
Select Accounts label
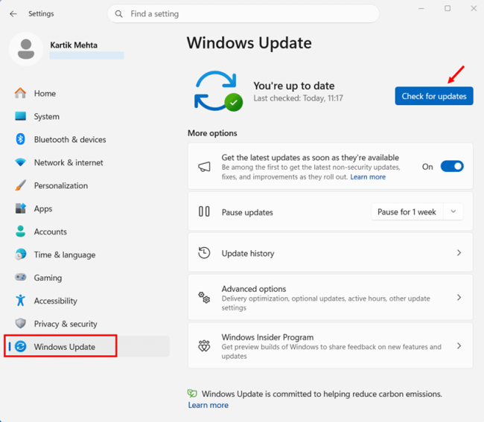point(51,231)
